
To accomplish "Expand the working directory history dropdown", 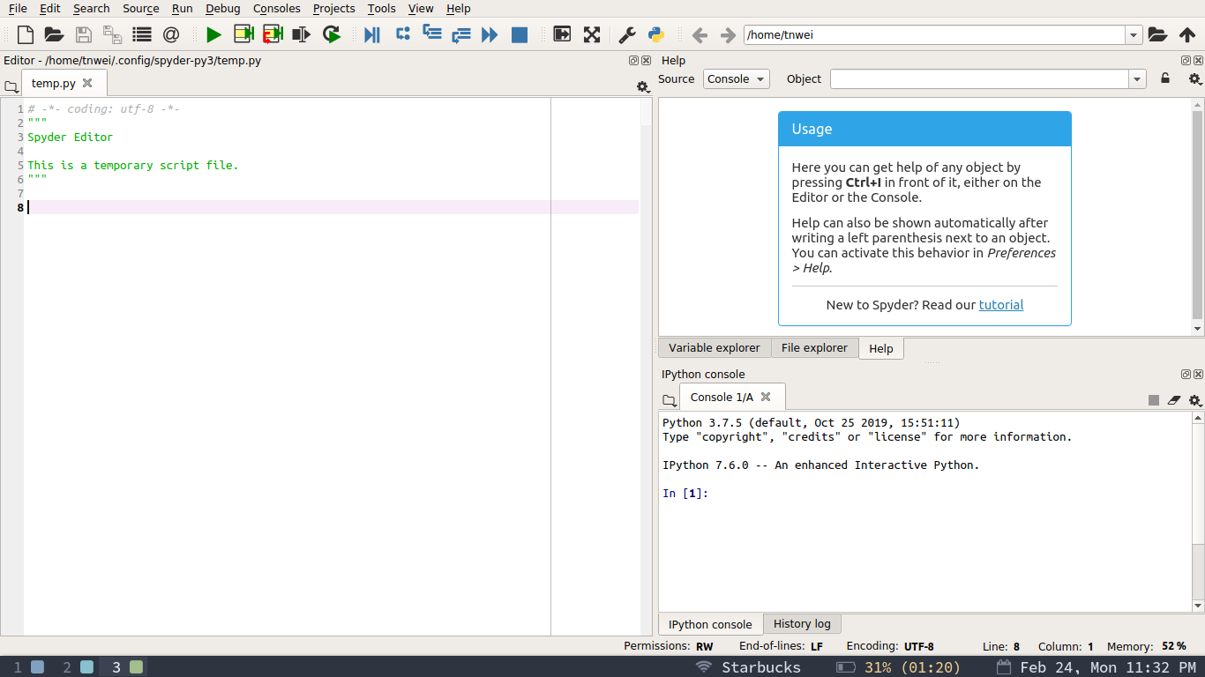I will [x=1134, y=35].
